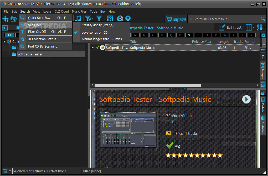Screen dimensions: 268x176
Task: Switch to the Images side tab
Action: click(x=263, y=71)
